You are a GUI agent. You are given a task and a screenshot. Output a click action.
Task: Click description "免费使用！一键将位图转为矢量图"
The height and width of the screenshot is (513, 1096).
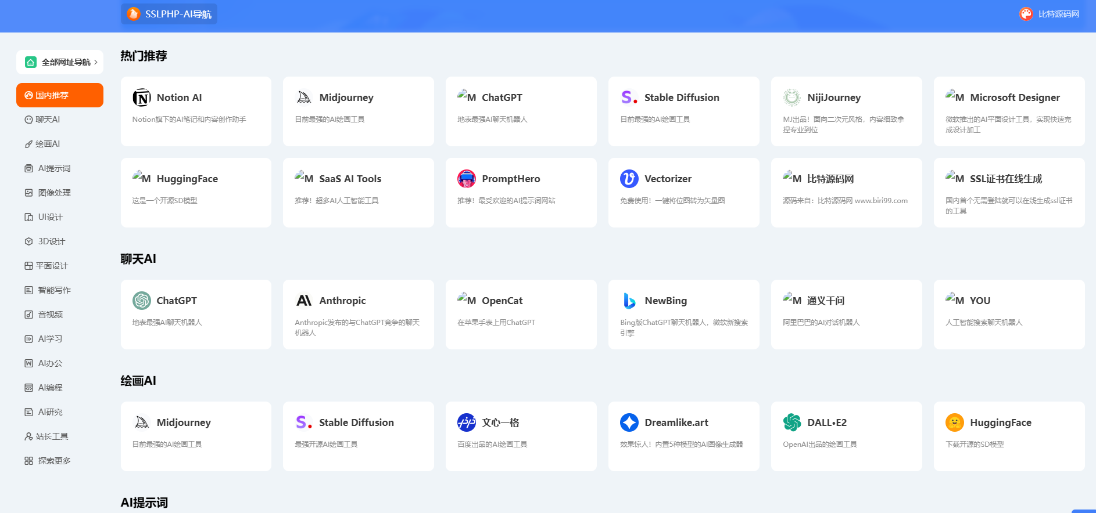coord(672,201)
